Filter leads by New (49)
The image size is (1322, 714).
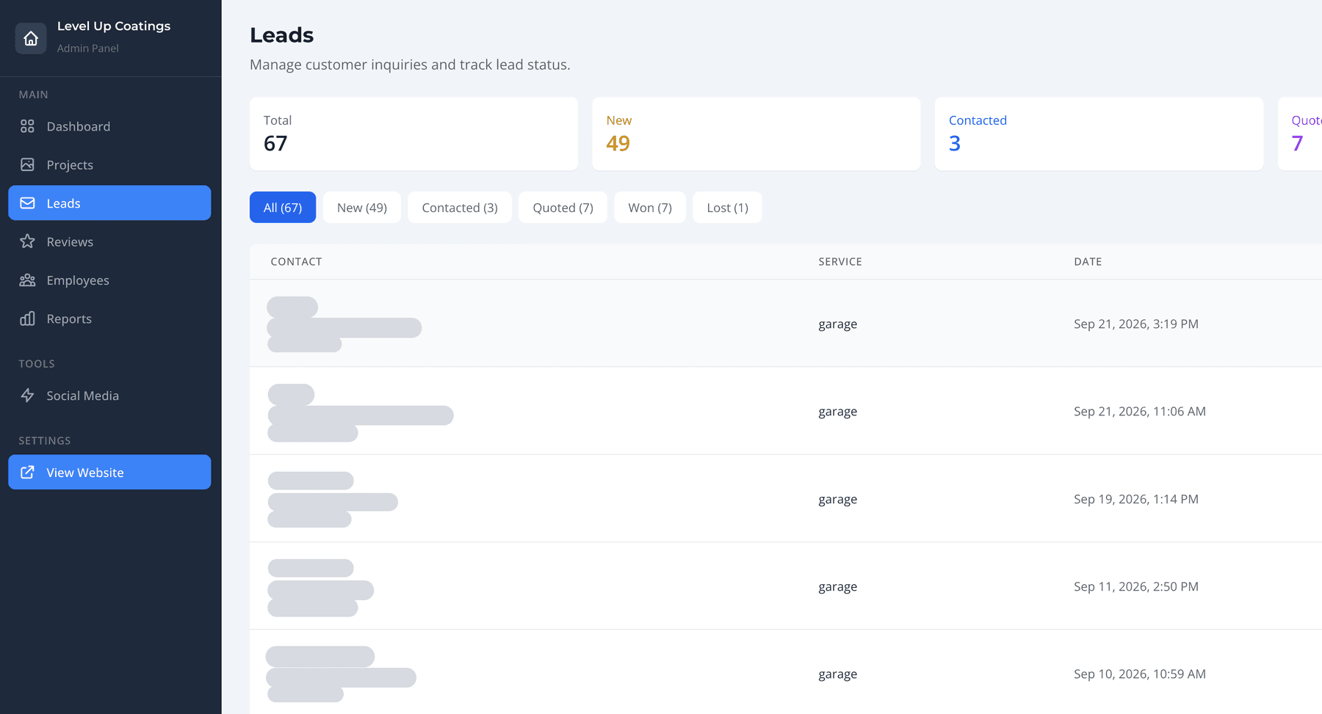362,208
